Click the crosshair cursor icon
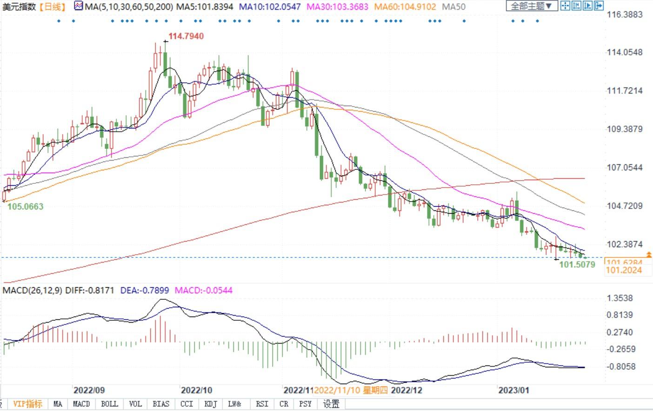Viewport: 653px width, 411px height. 565,6
